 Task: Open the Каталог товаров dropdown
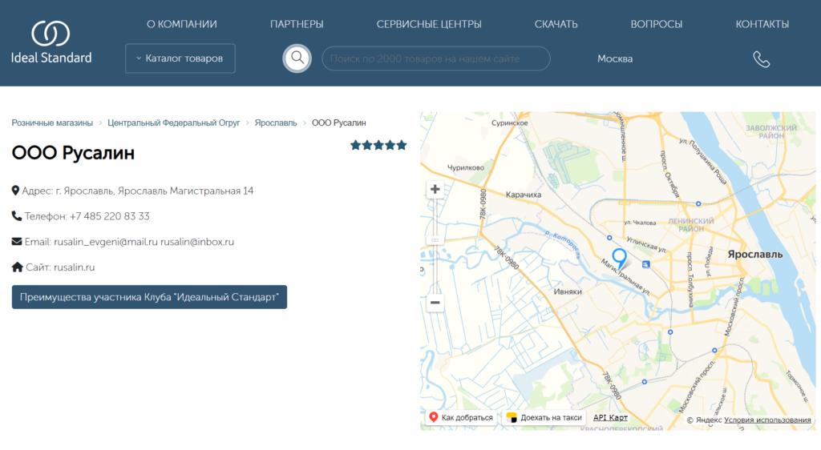point(180,58)
